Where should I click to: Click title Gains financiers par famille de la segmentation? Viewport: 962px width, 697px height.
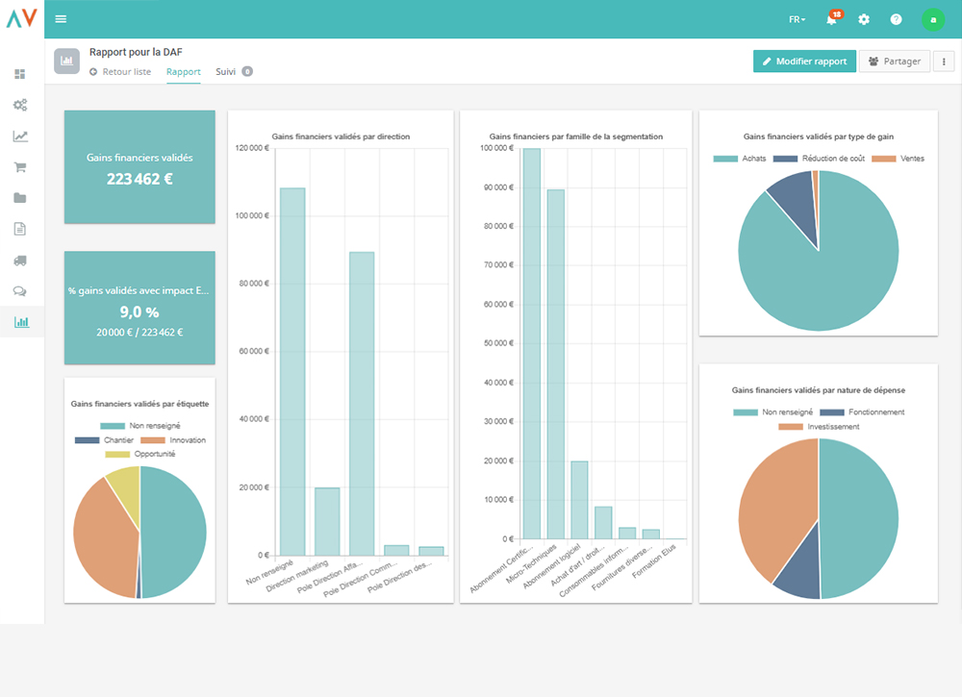click(x=575, y=137)
